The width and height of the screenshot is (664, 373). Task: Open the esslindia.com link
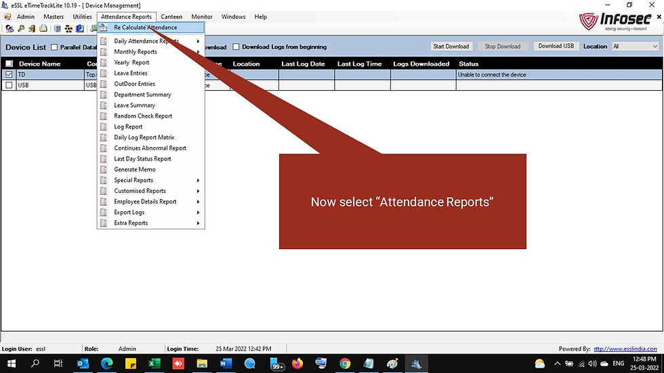pos(625,349)
